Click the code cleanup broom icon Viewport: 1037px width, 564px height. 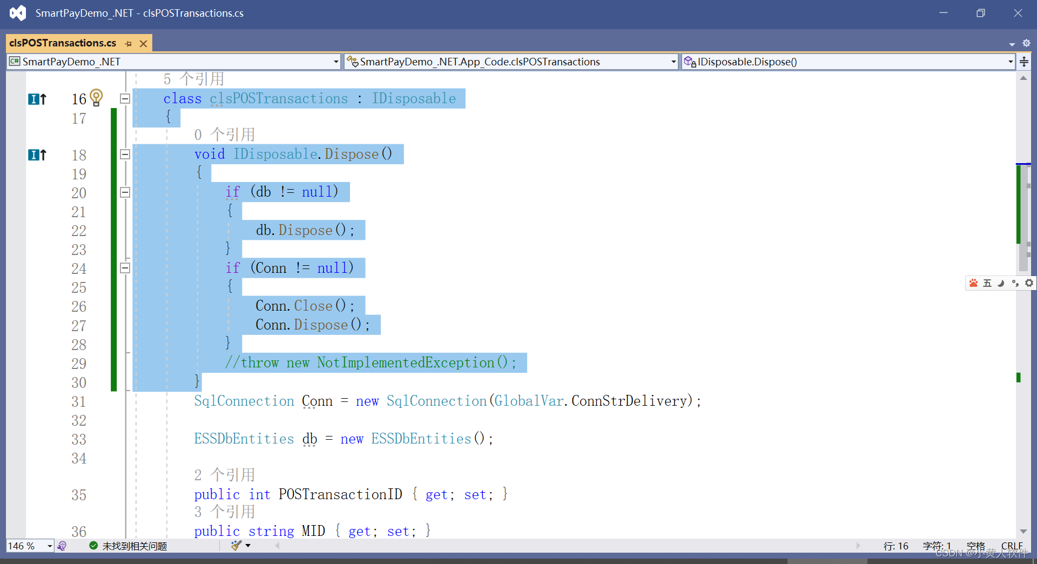(x=236, y=546)
